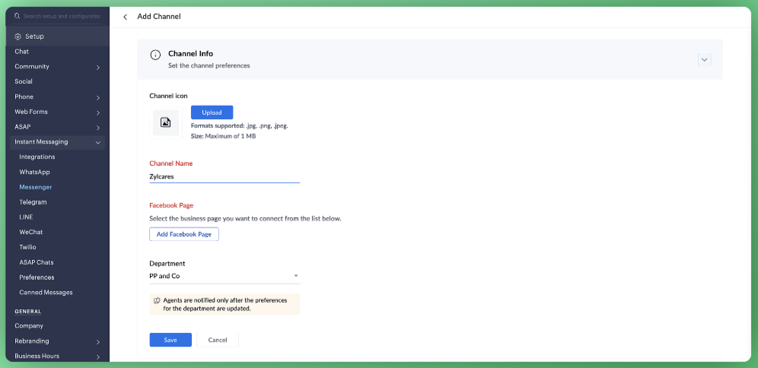Expand the Community submenu arrow
This screenshot has height=368, width=758.
(x=98, y=67)
